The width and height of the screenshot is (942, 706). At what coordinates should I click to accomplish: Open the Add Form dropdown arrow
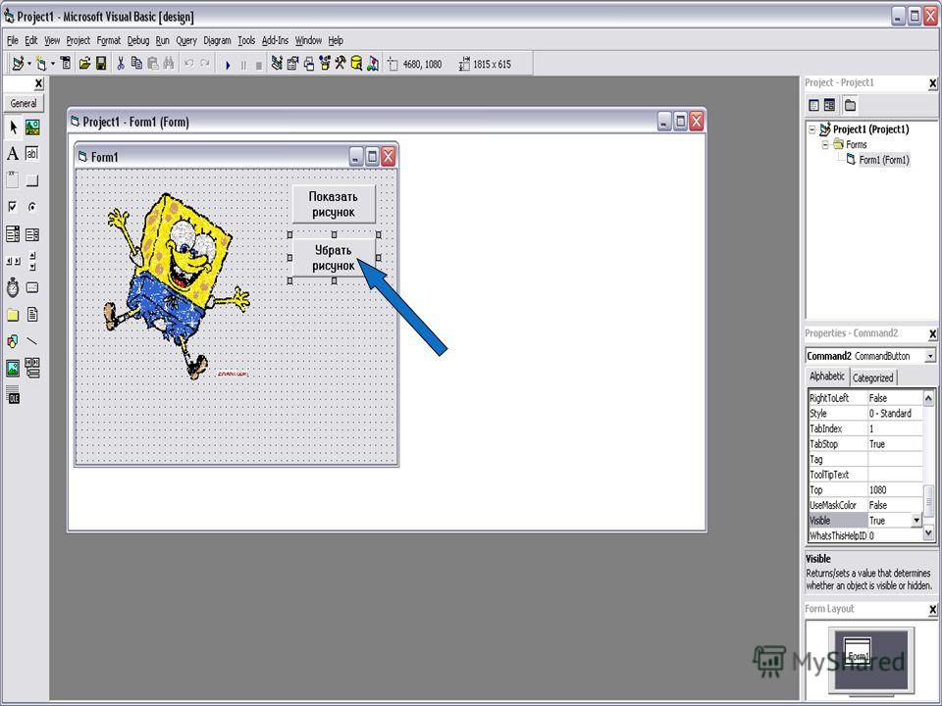[x=53, y=64]
